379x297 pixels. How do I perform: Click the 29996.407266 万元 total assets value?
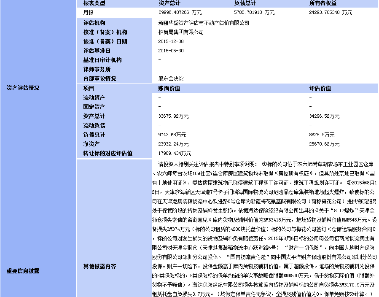(180, 13)
